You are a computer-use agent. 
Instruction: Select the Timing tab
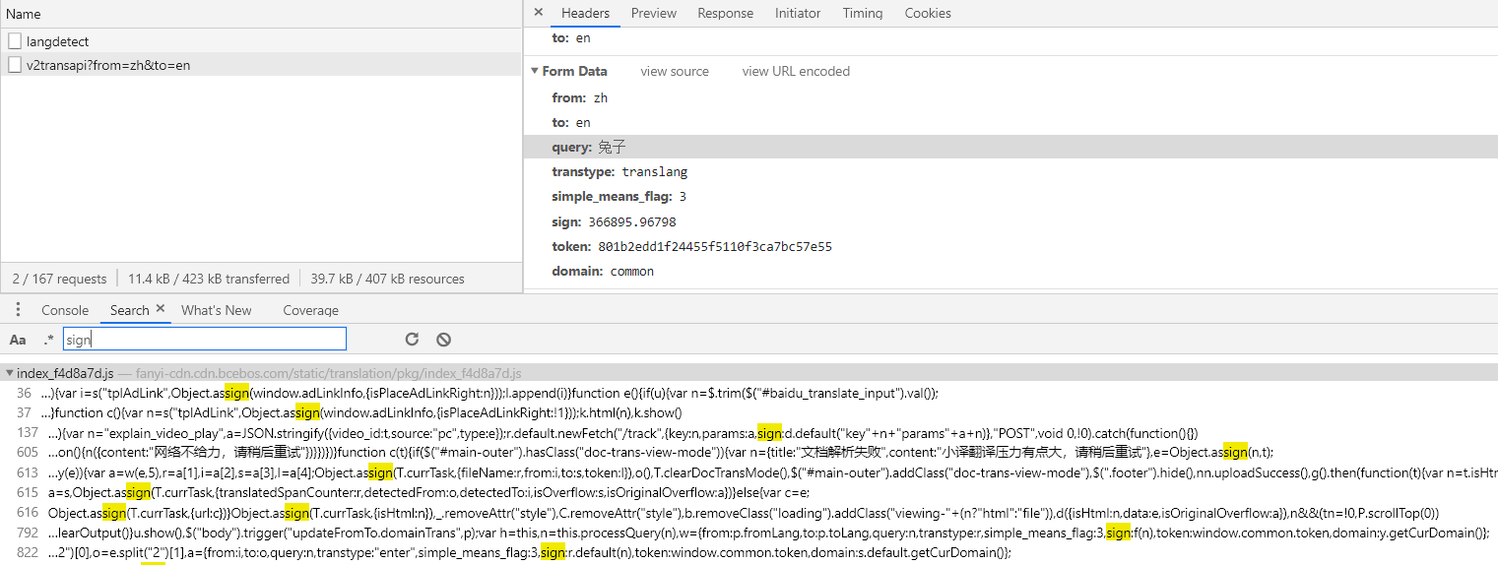862,13
